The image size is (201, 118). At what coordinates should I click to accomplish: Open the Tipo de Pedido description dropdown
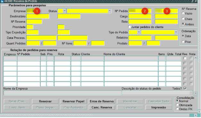click(176, 32)
